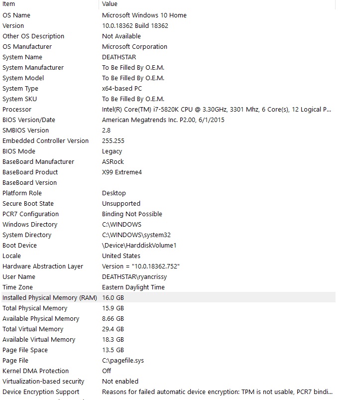Select the X99 Extreme4 baseboard product

pos(122,172)
